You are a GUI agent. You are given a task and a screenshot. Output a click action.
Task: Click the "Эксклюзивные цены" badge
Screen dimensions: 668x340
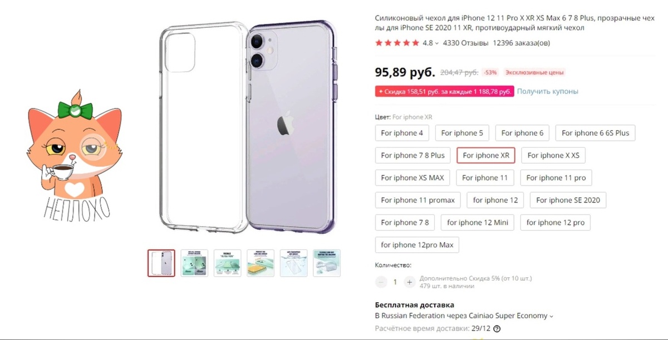tap(534, 72)
